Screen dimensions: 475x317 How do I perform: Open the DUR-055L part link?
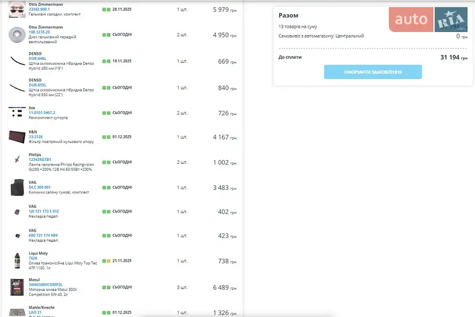pos(37,85)
